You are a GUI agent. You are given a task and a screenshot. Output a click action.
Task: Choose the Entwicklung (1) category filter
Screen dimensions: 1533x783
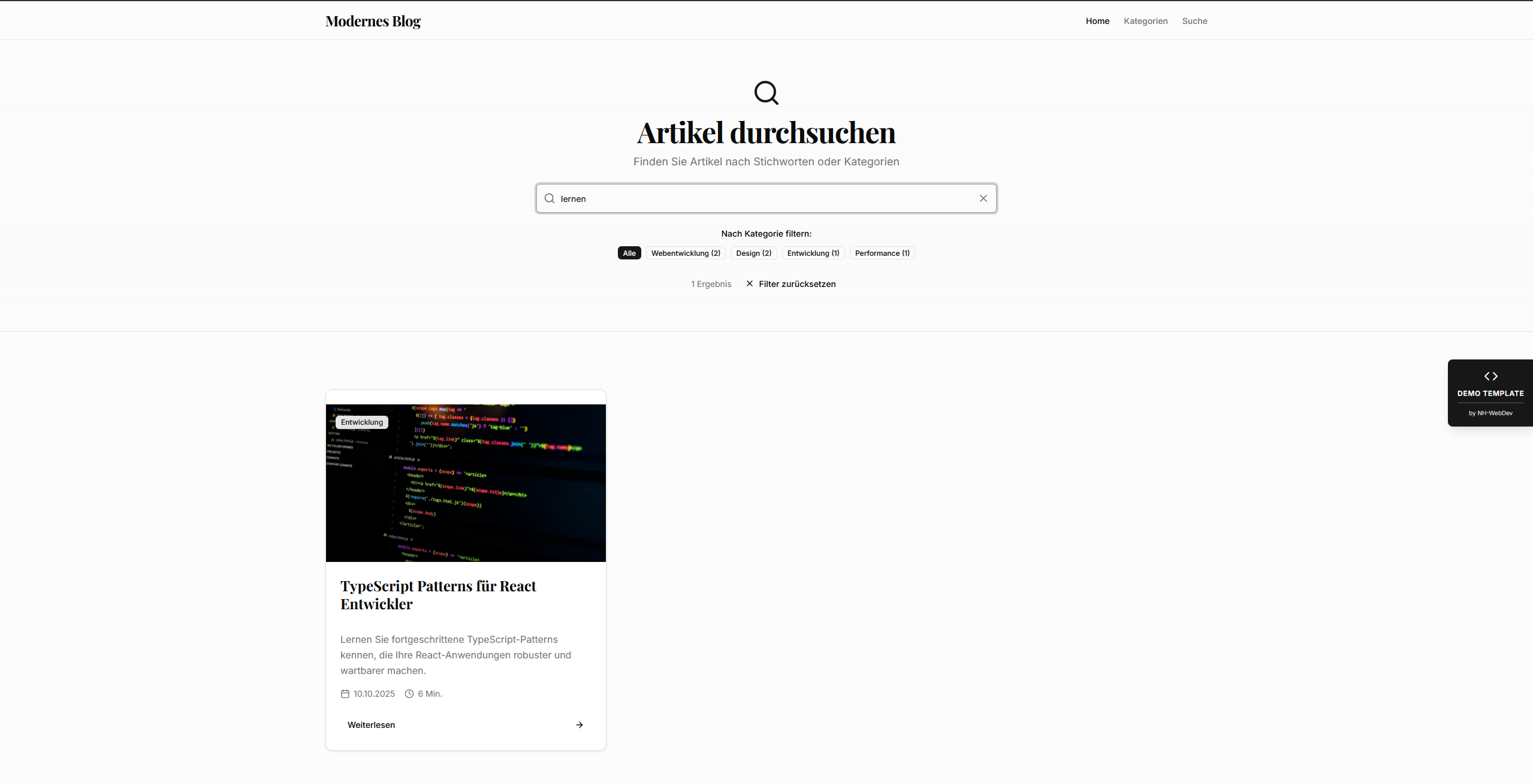click(813, 253)
